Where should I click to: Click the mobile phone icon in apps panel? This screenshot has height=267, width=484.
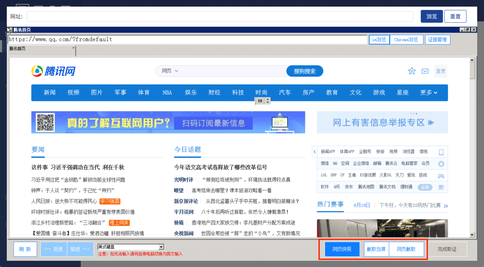tap(441, 152)
